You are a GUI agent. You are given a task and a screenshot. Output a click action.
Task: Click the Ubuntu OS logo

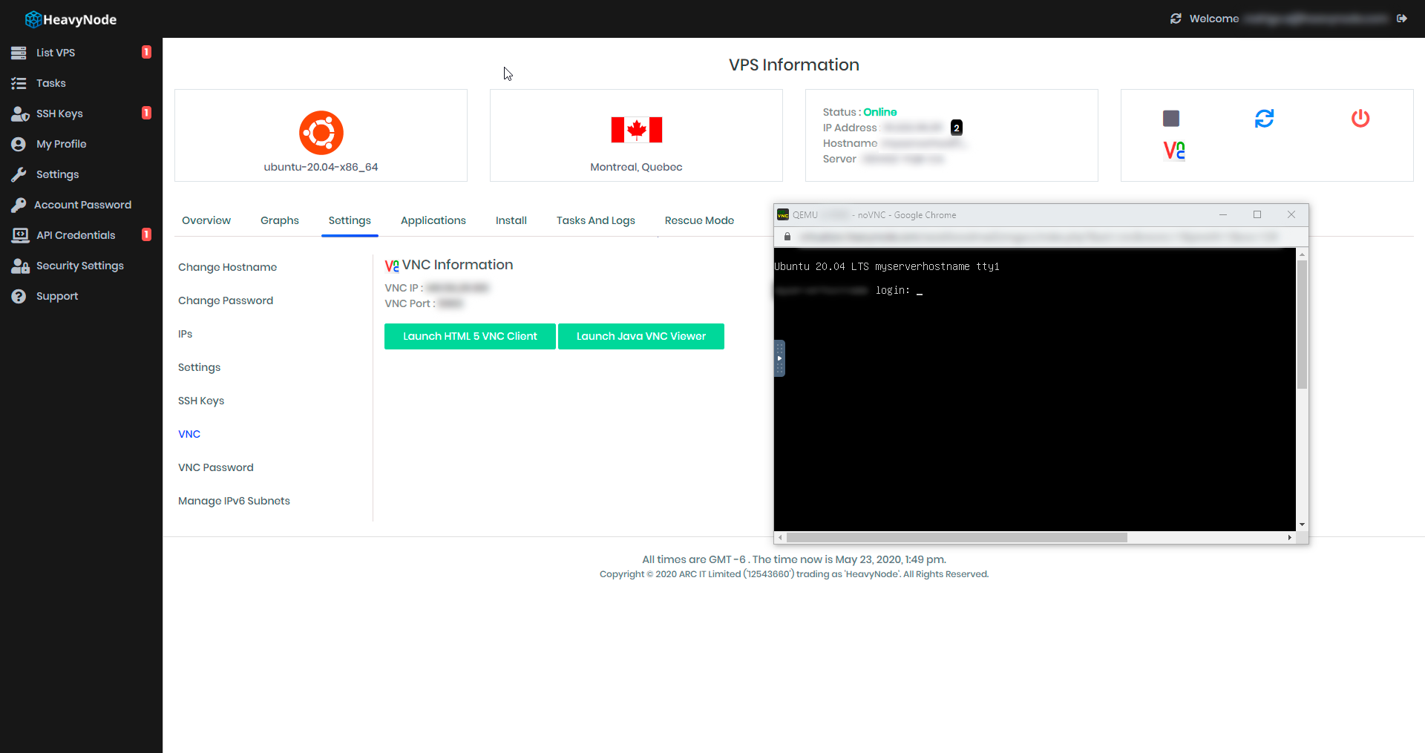[321, 133]
